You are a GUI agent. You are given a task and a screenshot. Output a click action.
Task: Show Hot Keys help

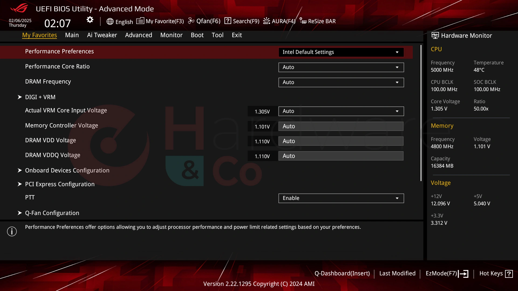[496, 273]
